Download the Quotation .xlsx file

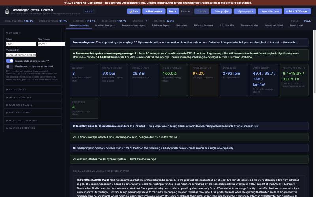pos(270,11)
